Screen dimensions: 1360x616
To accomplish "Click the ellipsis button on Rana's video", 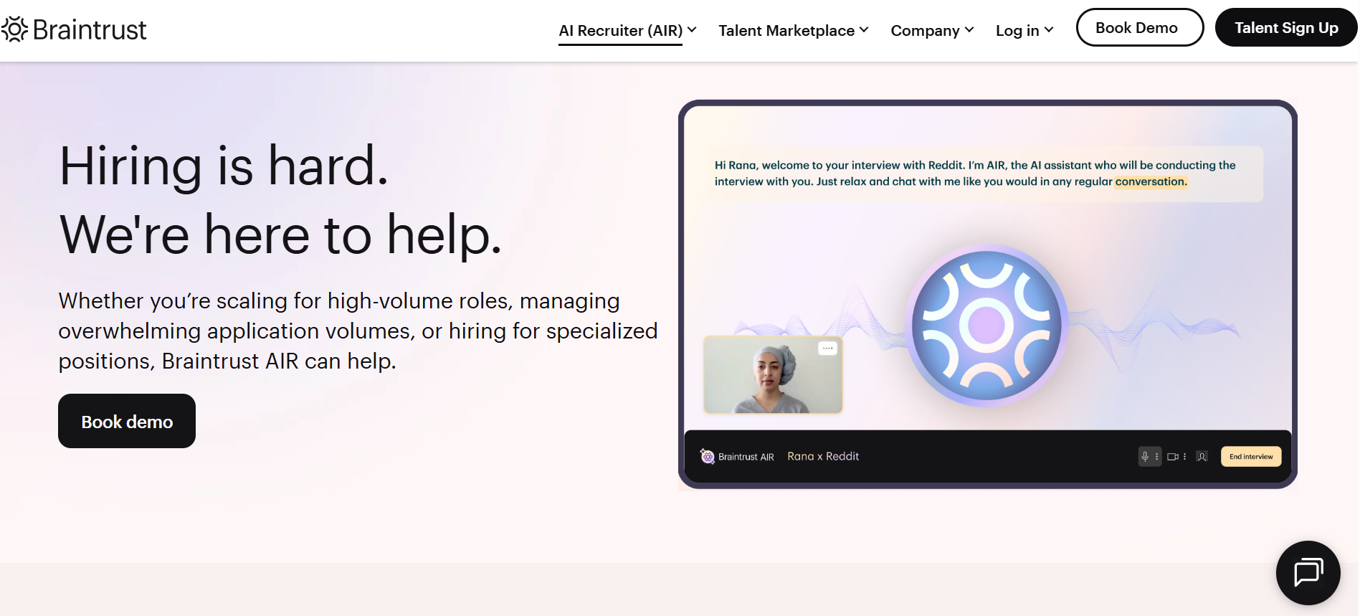I will pyautogui.click(x=827, y=348).
